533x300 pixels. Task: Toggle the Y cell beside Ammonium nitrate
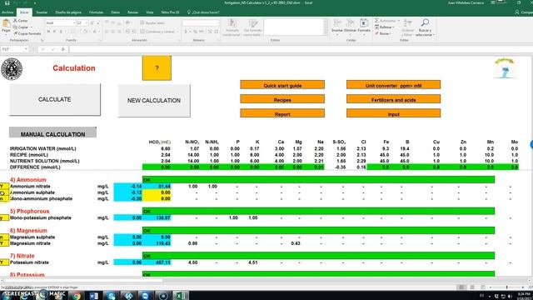tap(4, 187)
